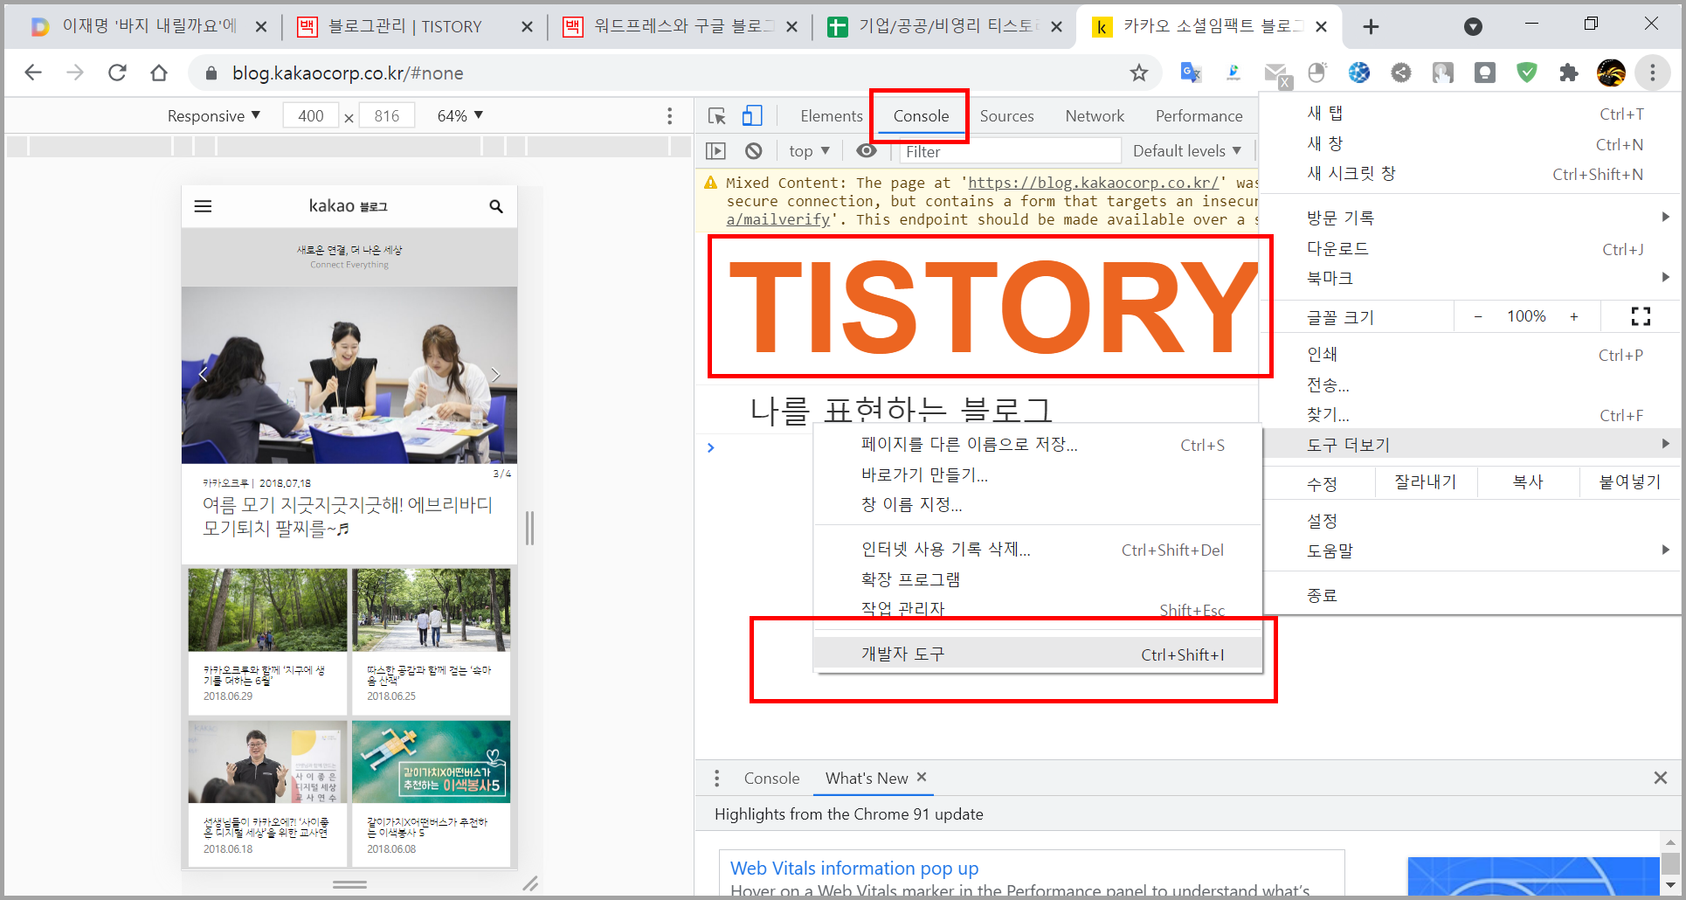Open the Google Translate extension icon

click(1190, 73)
